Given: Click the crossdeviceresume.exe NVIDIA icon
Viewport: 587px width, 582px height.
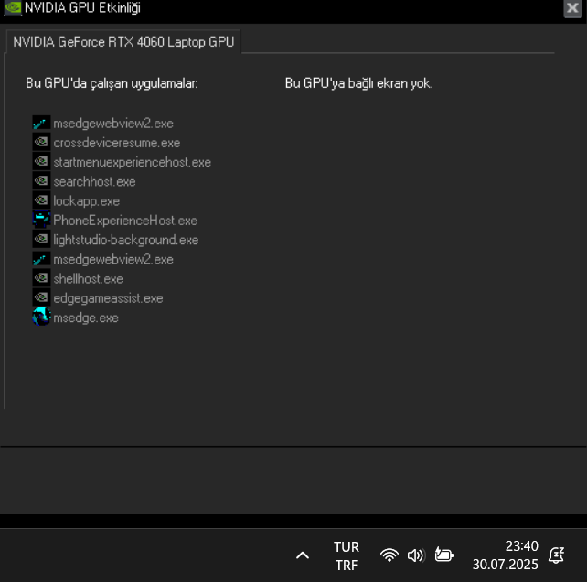Looking at the screenshot, I should click(41, 143).
